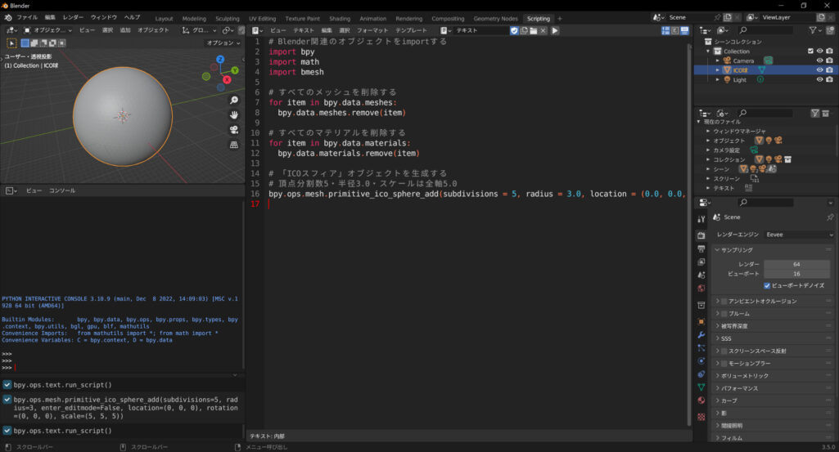This screenshot has width=839, height=452.
Task: Click text datablock name field
Action: click(x=481, y=30)
